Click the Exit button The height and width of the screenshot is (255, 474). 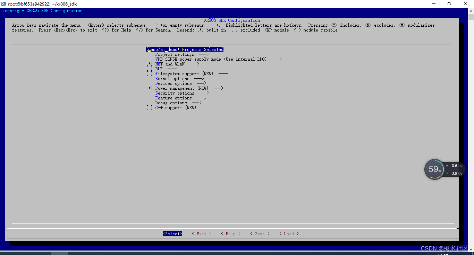(202, 234)
